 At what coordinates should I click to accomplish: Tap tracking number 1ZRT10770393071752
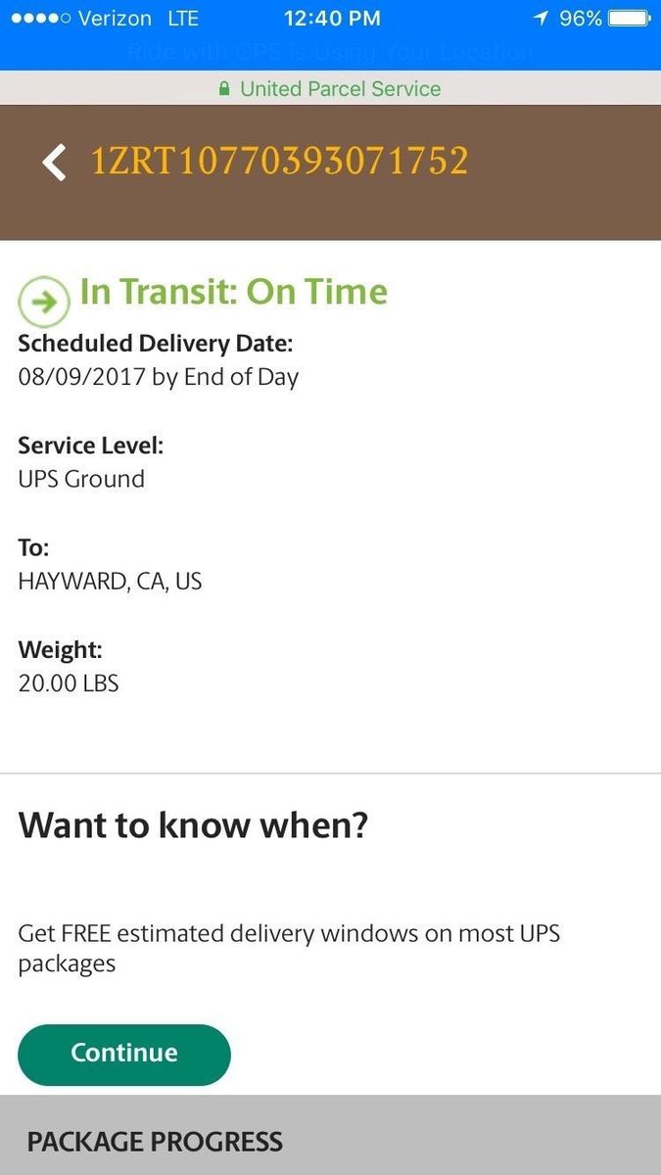tap(279, 161)
